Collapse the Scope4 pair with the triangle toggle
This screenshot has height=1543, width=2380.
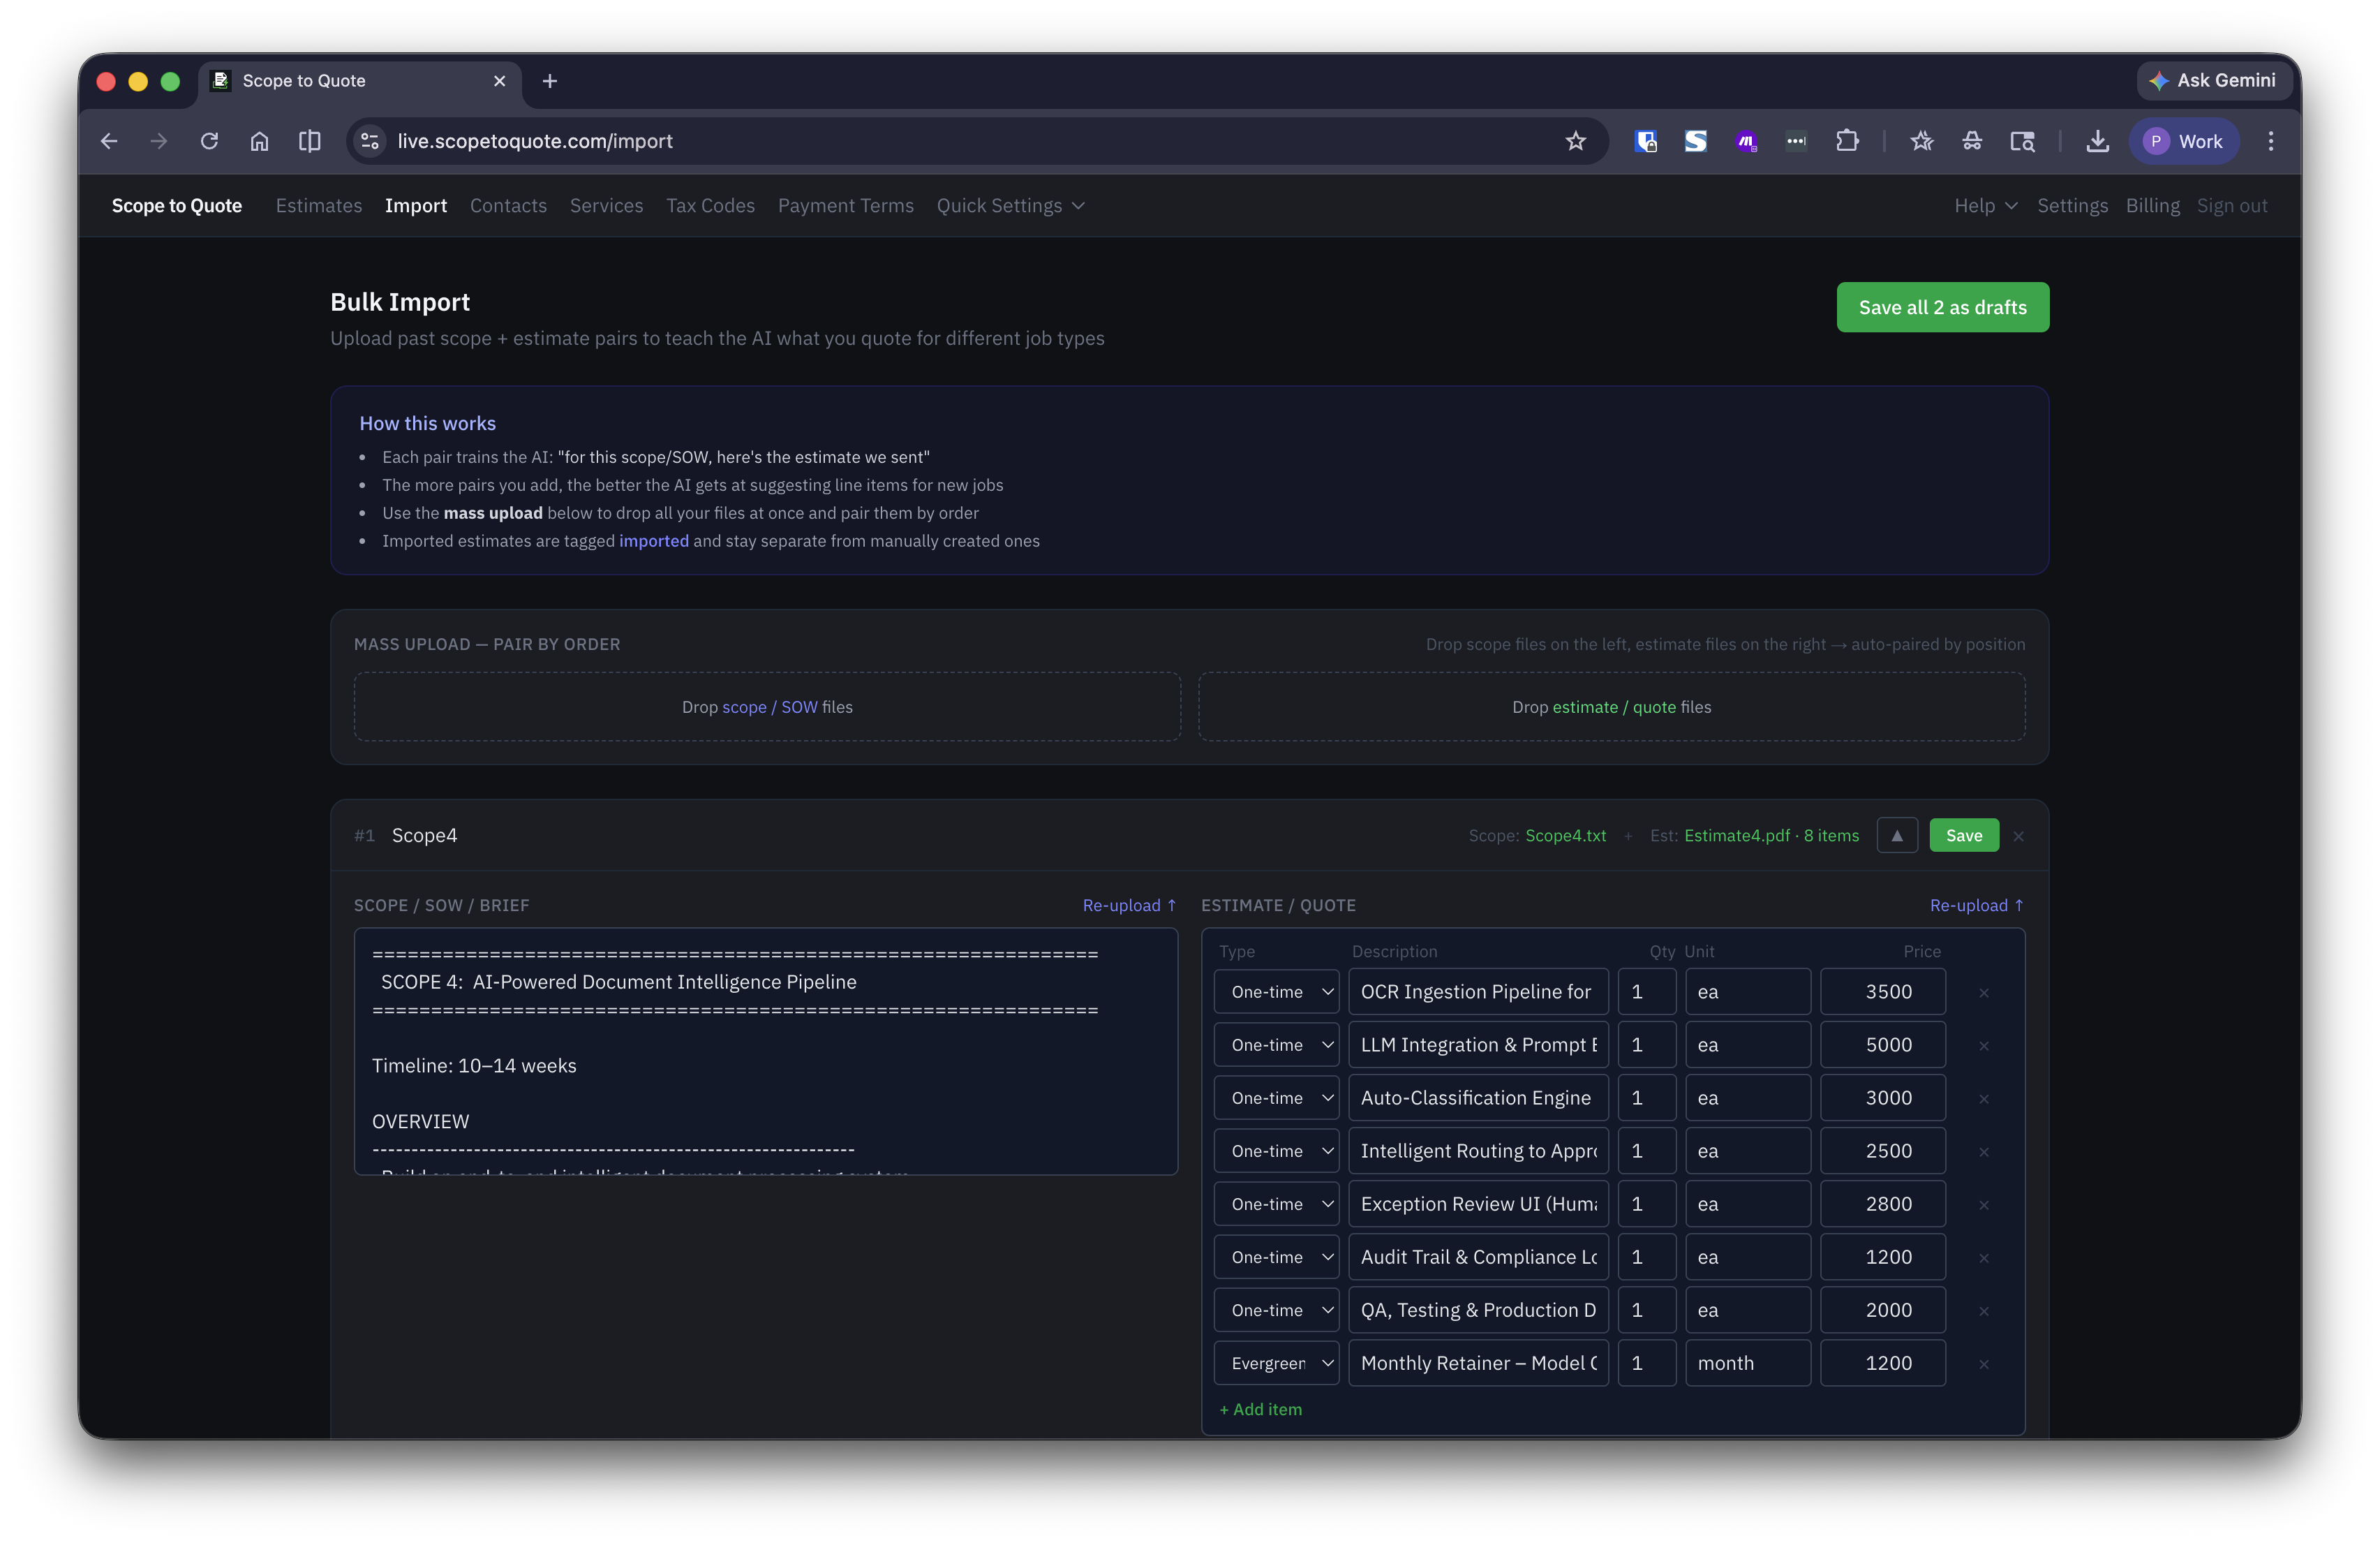(x=1897, y=836)
